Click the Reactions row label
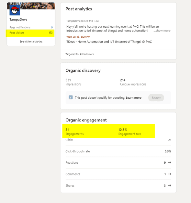This screenshot has width=191, height=203. click(x=72, y=163)
